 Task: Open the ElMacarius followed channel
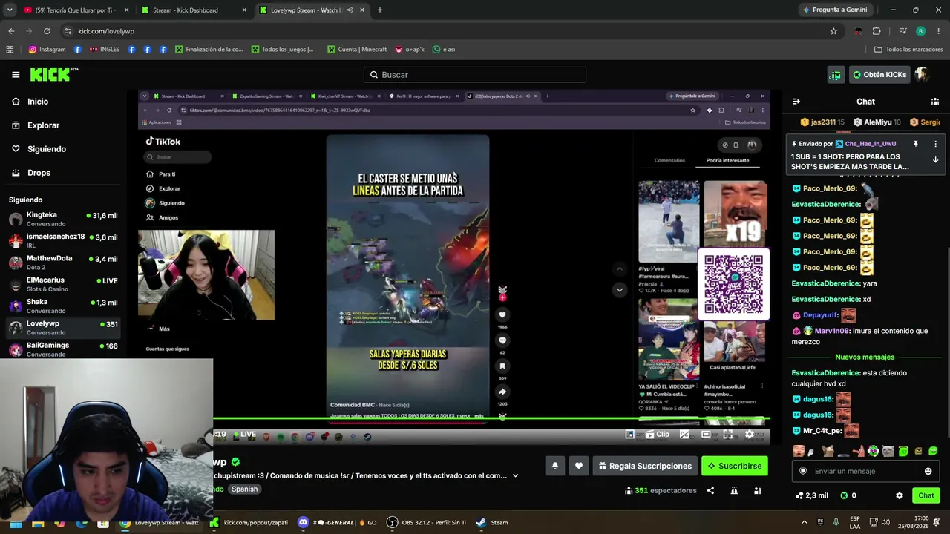(63, 284)
